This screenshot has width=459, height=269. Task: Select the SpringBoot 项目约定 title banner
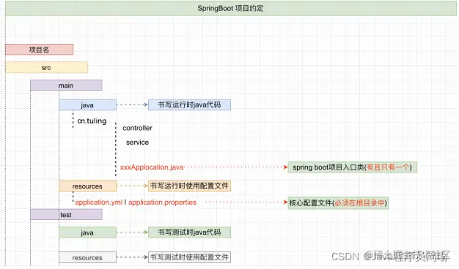tap(231, 9)
